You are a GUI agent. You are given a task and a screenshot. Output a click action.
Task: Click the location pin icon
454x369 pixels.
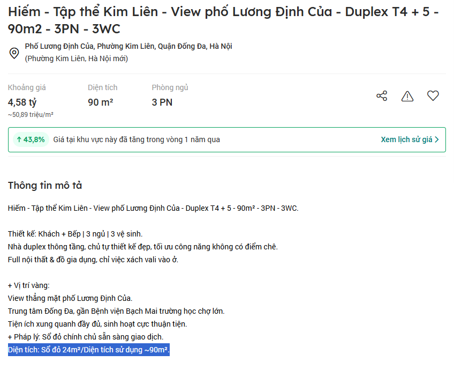pos(14,53)
